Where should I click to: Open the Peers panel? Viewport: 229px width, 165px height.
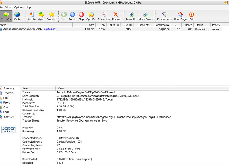point(6,102)
